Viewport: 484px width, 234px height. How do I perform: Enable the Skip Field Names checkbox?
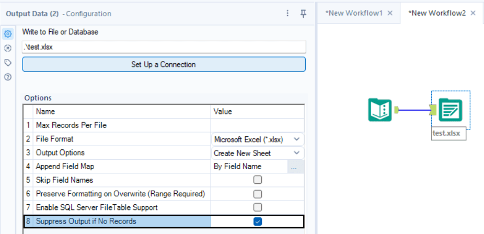(258, 180)
